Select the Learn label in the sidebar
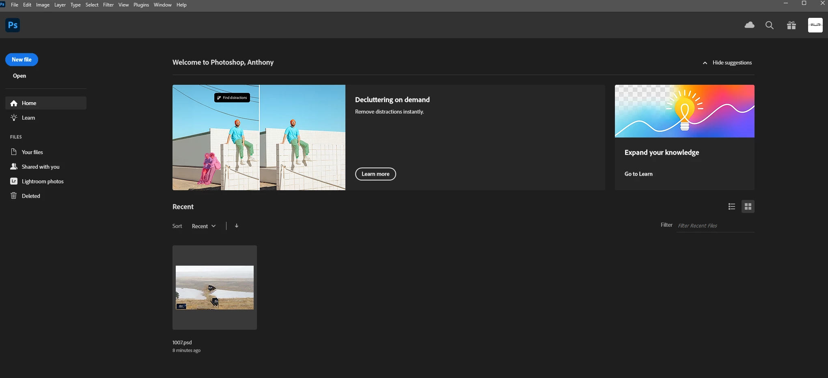Screen dimensions: 828x378 (x=28, y=118)
